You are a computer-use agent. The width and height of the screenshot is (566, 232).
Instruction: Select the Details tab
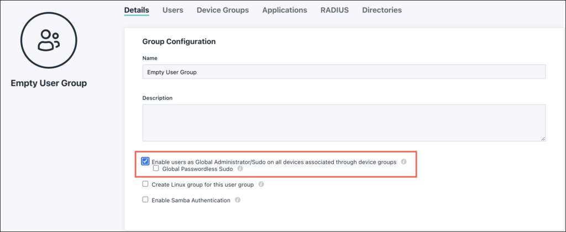coord(137,10)
